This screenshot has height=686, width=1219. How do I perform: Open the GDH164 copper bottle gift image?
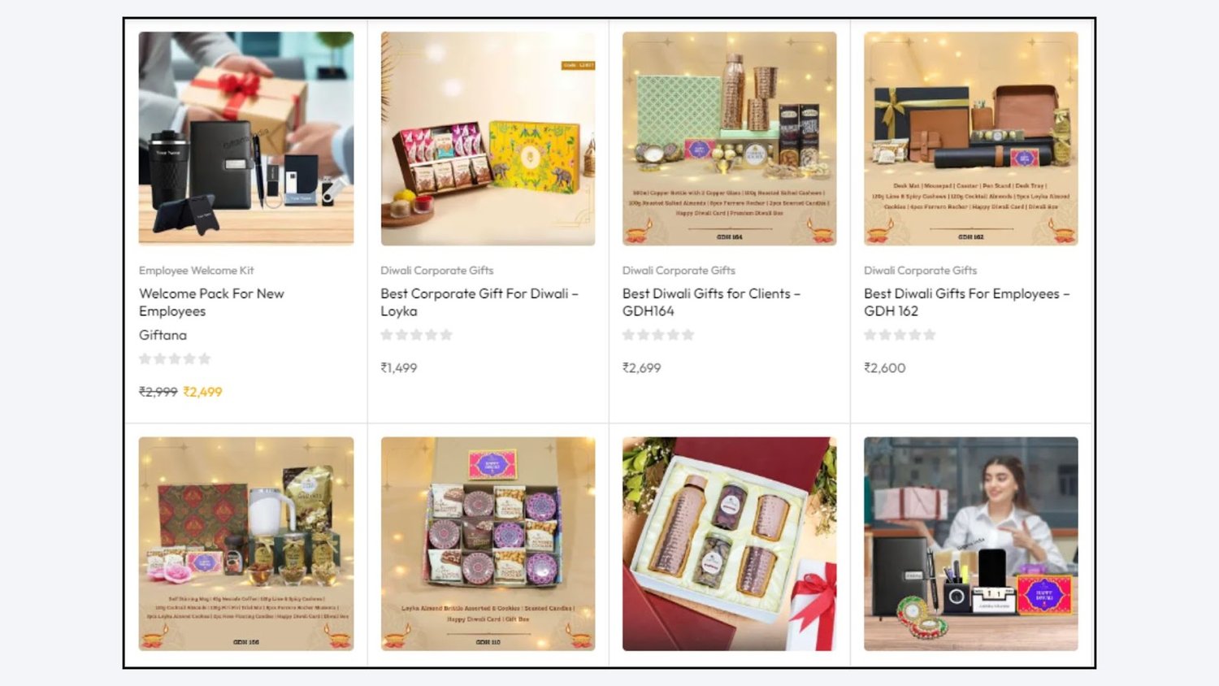729,138
